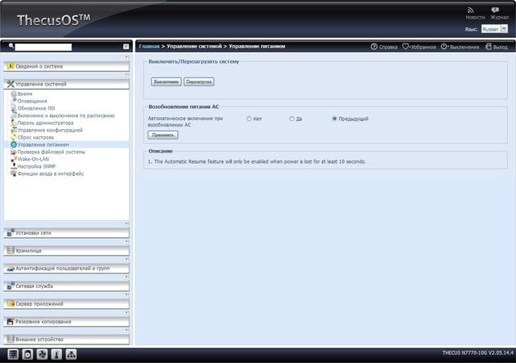Expand Аутентификация пользователей и групп section
Viewport: 516px width, 363px height.
(66, 269)
